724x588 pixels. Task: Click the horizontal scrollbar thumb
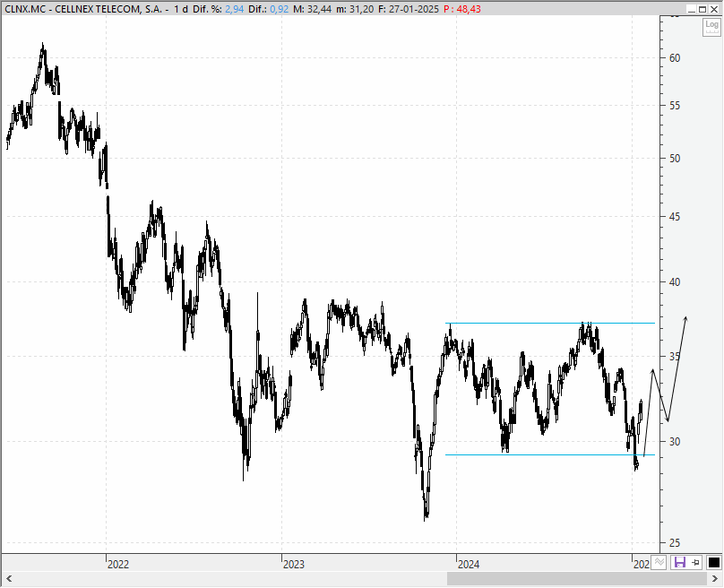pos(577,578)
